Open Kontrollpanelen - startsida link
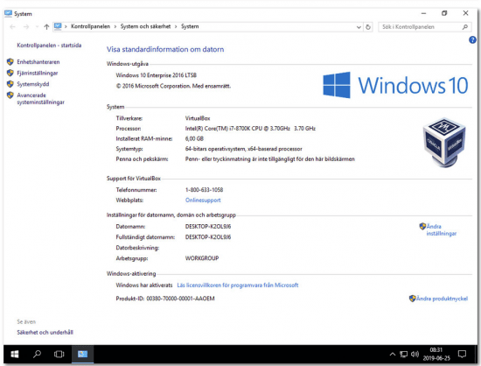 49,46
